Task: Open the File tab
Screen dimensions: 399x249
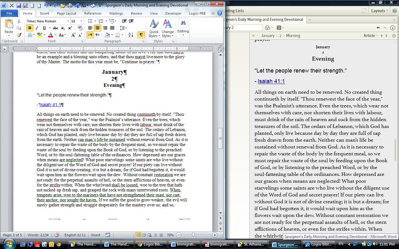Action: coord(9,13)
